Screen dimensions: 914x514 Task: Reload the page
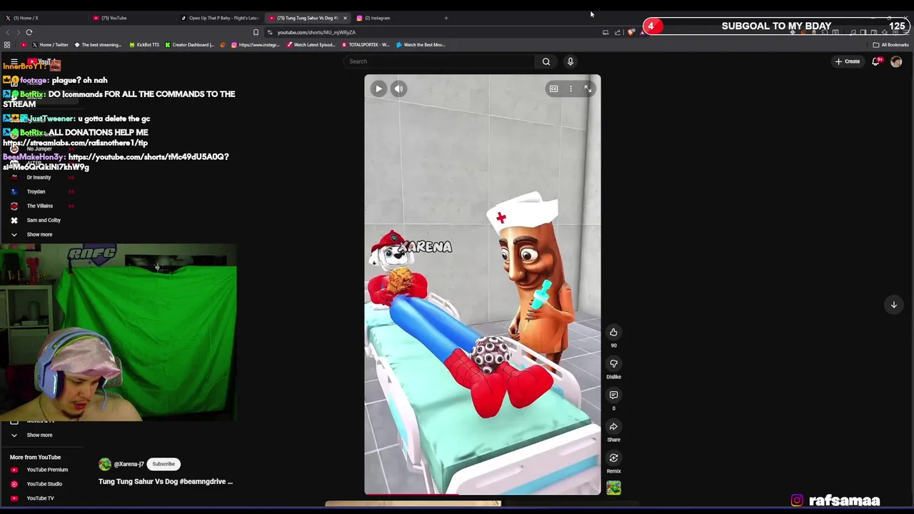(29, 32)
